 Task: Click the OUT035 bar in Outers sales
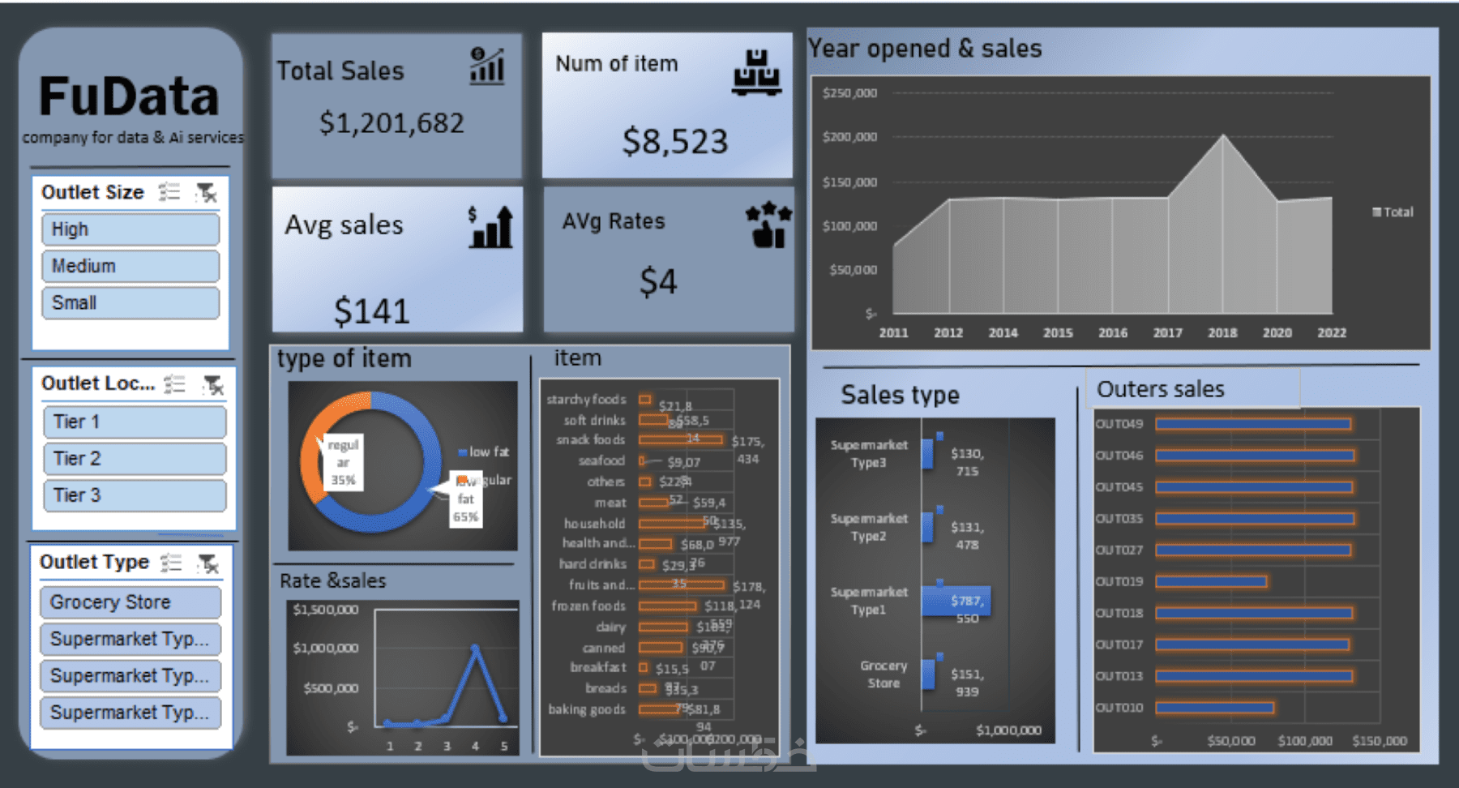(1255, 519)
